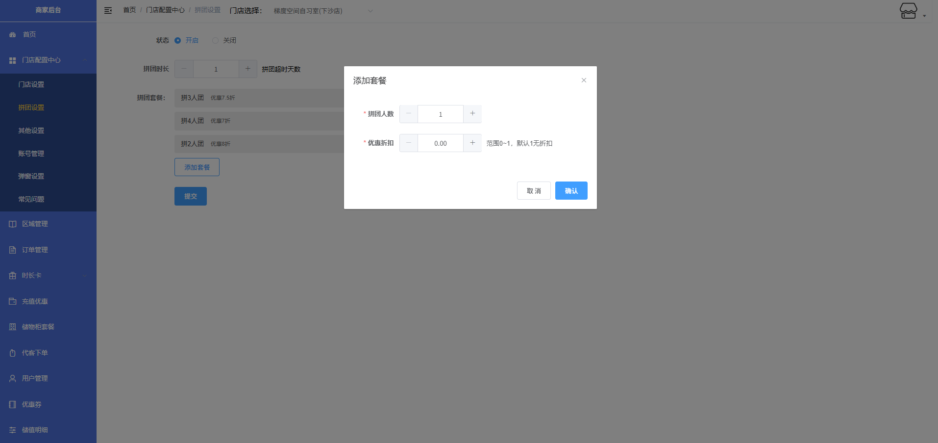The height and width of the screenshot is (443, 938).
Task: Click the 取消 button in dialog
Action: point(534,191)
